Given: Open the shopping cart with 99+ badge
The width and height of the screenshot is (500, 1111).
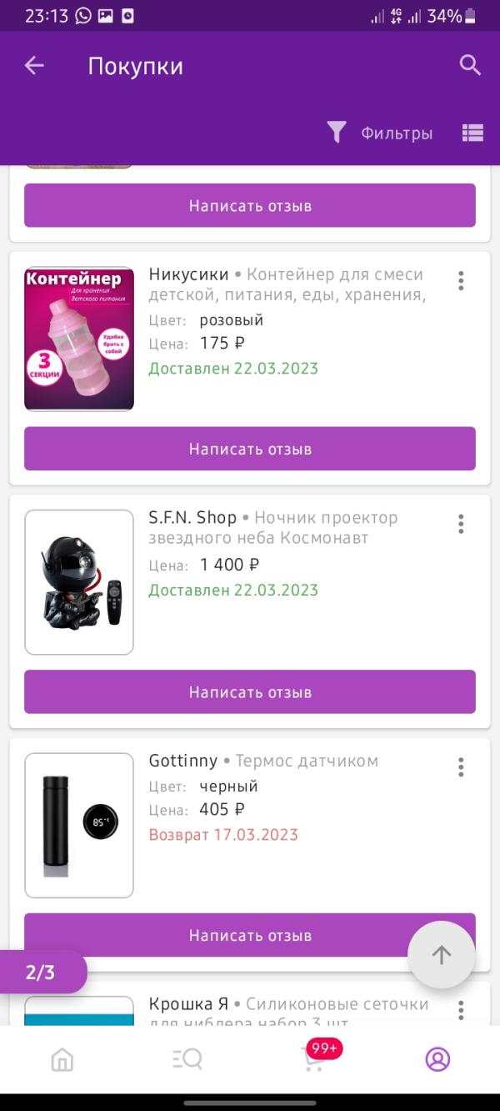Looking at the screenshot, I should coord(312,1061).
